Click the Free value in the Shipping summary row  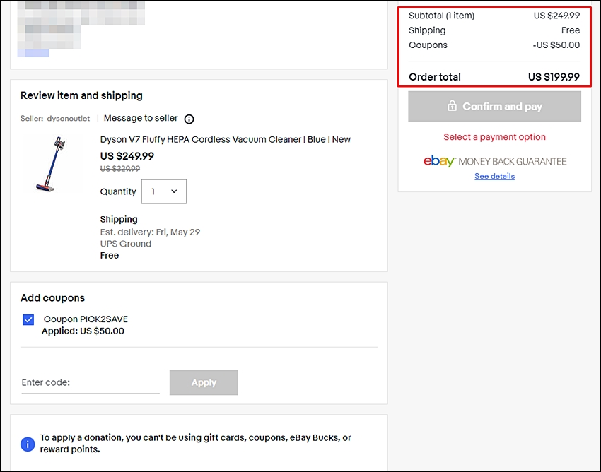pos(571,30)
